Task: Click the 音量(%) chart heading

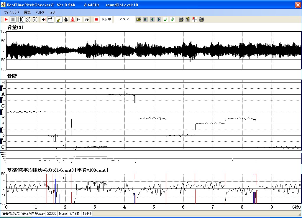Action: point(15,27)
